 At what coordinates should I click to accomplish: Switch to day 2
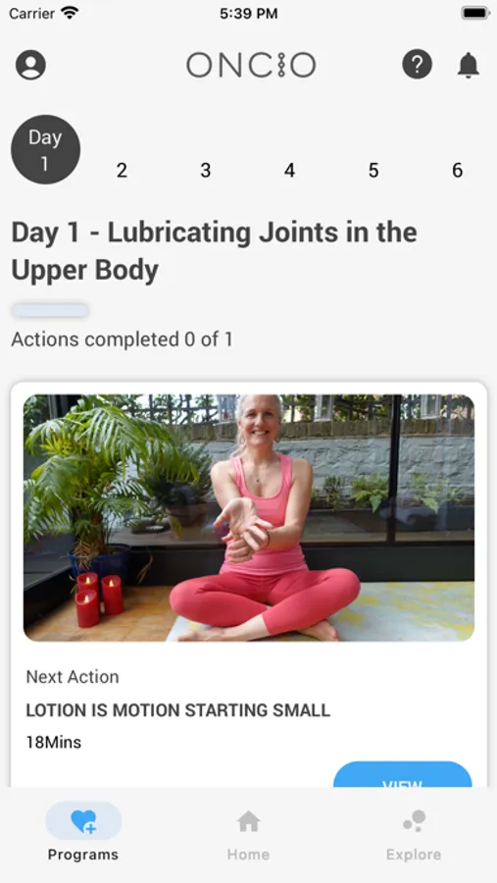pos(122,170)
